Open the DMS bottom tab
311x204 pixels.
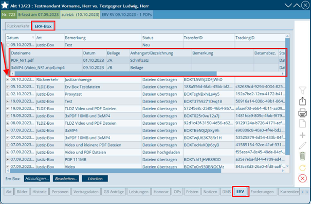click(x=227, y=192)
